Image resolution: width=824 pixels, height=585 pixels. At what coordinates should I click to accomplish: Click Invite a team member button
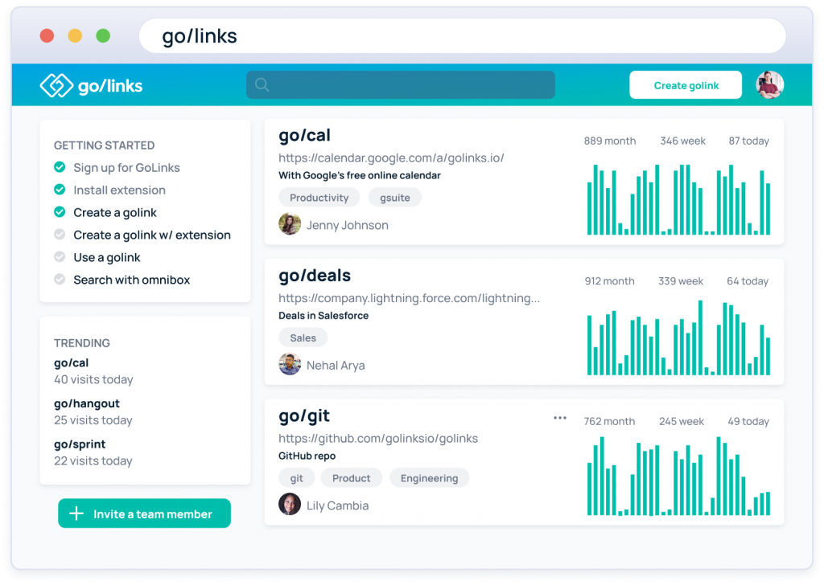point(145,513)
